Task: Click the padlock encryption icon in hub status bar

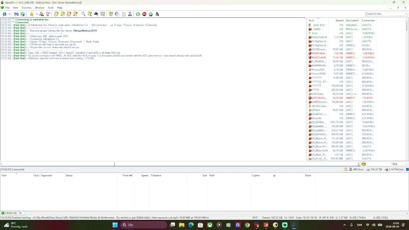Action: pos(346,170)
